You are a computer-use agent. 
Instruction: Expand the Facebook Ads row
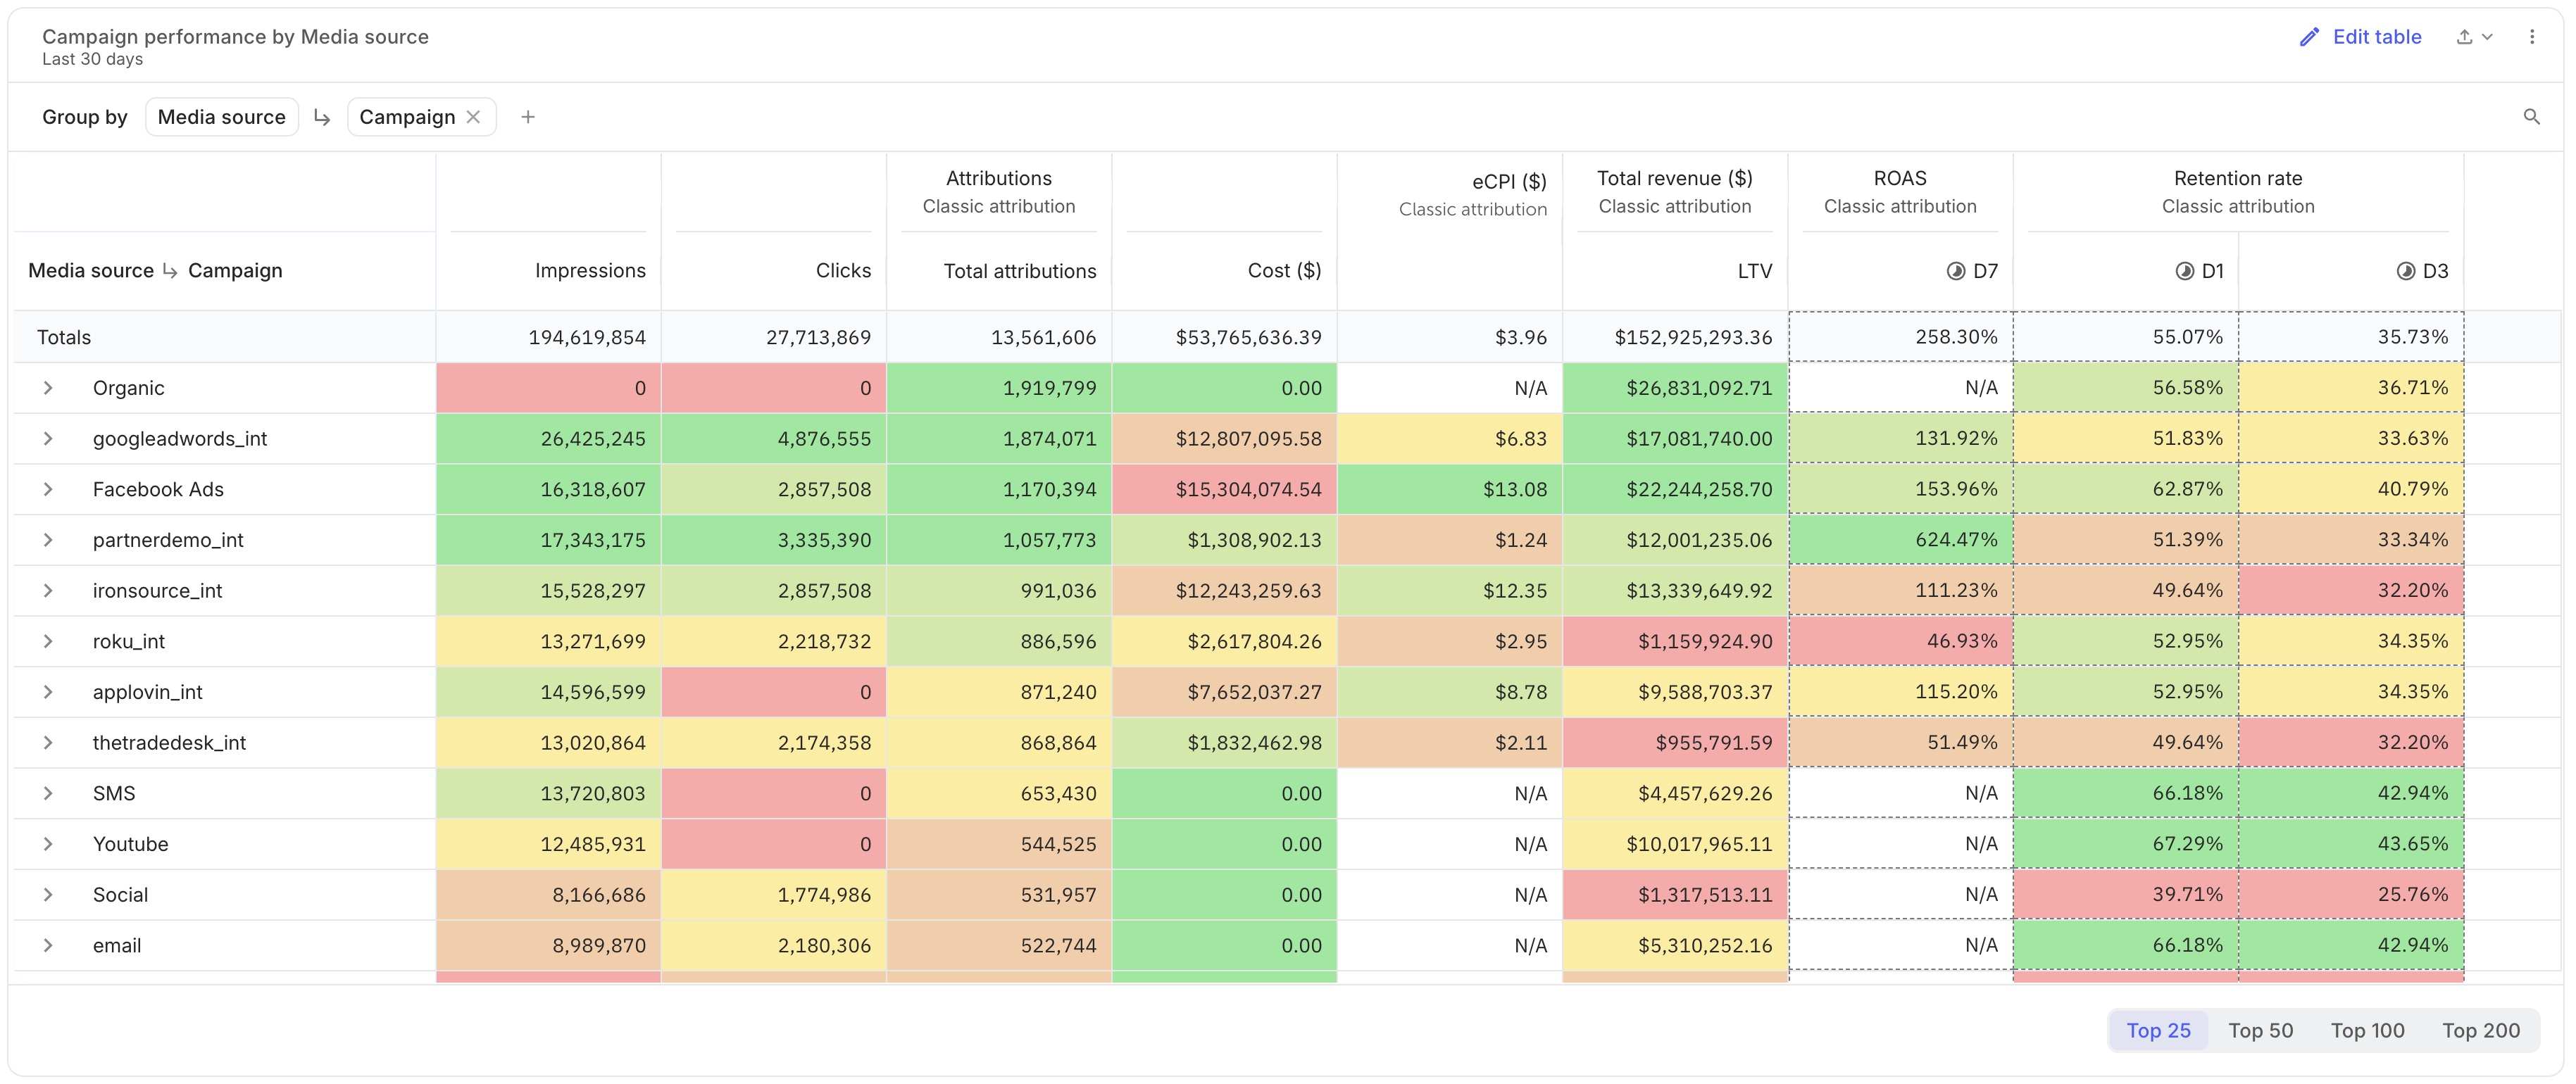click(x=47, y=489)
